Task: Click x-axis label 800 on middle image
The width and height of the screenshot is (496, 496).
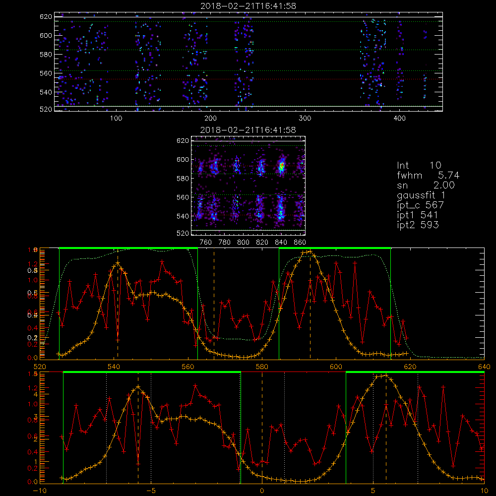Action: click(243, 243)
